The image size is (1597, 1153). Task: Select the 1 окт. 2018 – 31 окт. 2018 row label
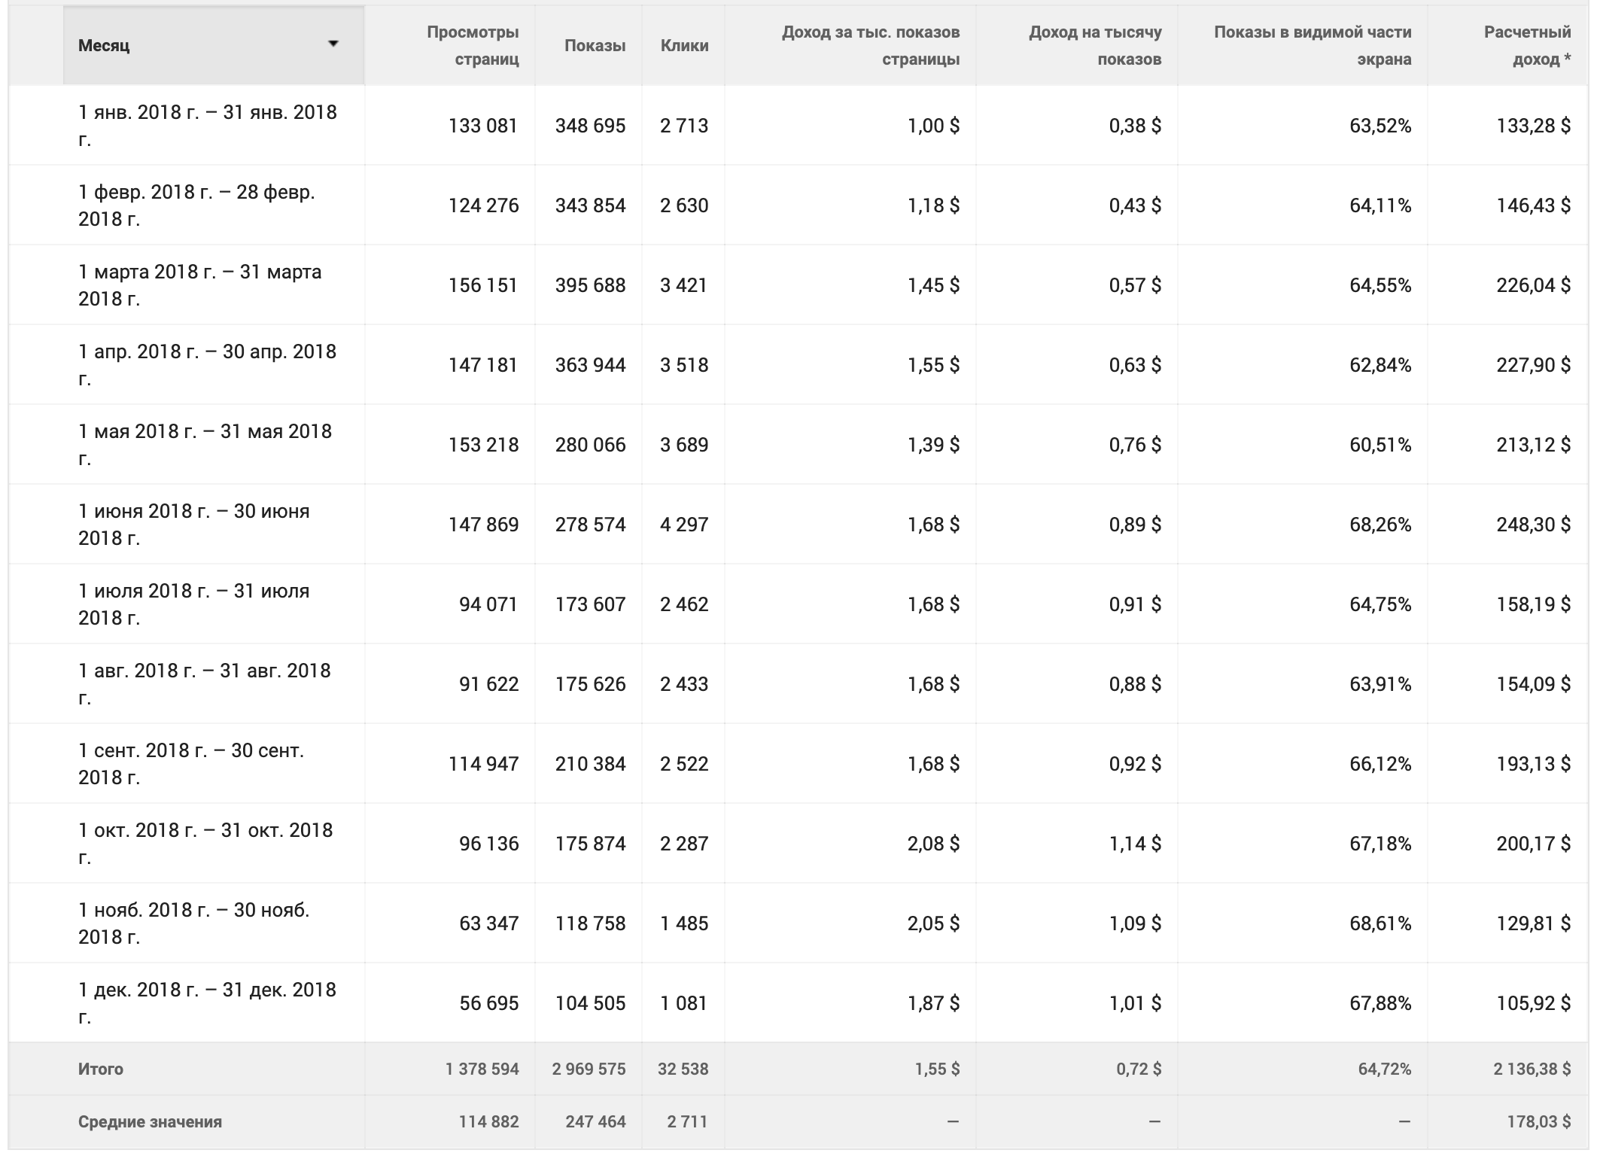[205, 843]
